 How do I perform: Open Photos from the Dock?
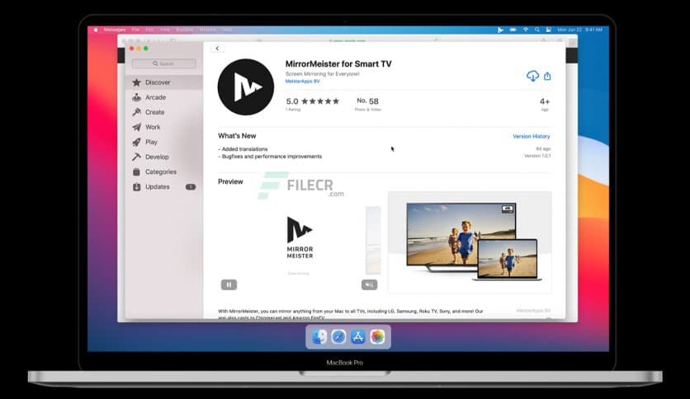point(377,337)
